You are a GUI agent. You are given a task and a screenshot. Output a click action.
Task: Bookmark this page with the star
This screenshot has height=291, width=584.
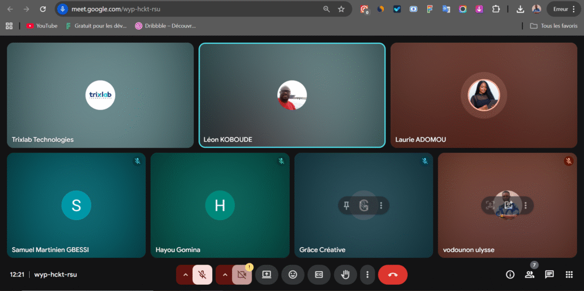[x=341, y=9]
